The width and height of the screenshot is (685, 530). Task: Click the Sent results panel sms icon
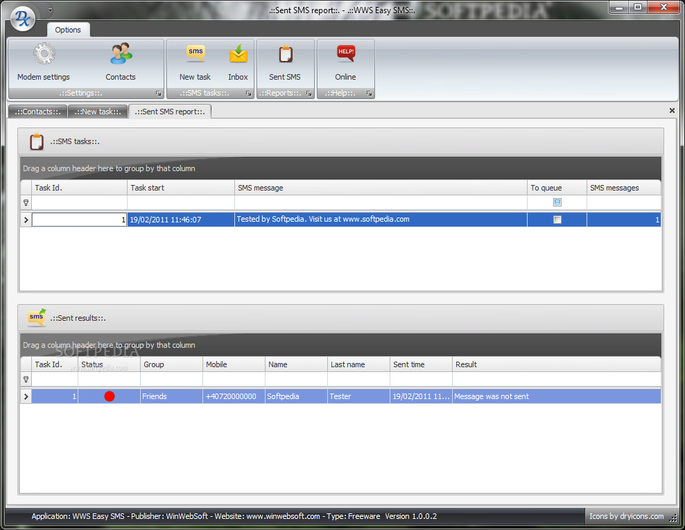(x=37, y=318)
